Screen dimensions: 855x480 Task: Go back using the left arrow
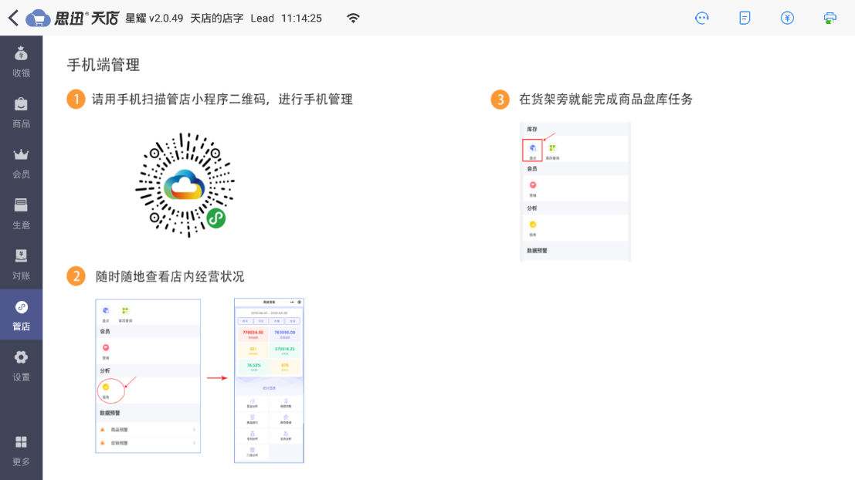[14, 18]
